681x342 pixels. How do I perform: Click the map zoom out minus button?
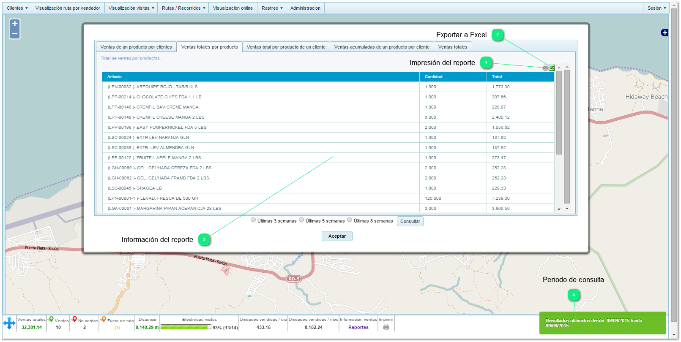click(x=15, y=34)
